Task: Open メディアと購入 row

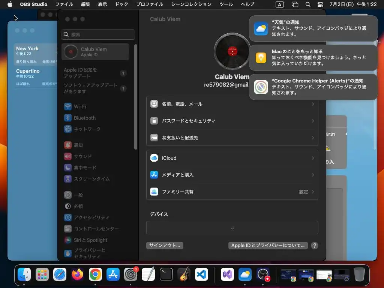Action: [x=232, y=175]
